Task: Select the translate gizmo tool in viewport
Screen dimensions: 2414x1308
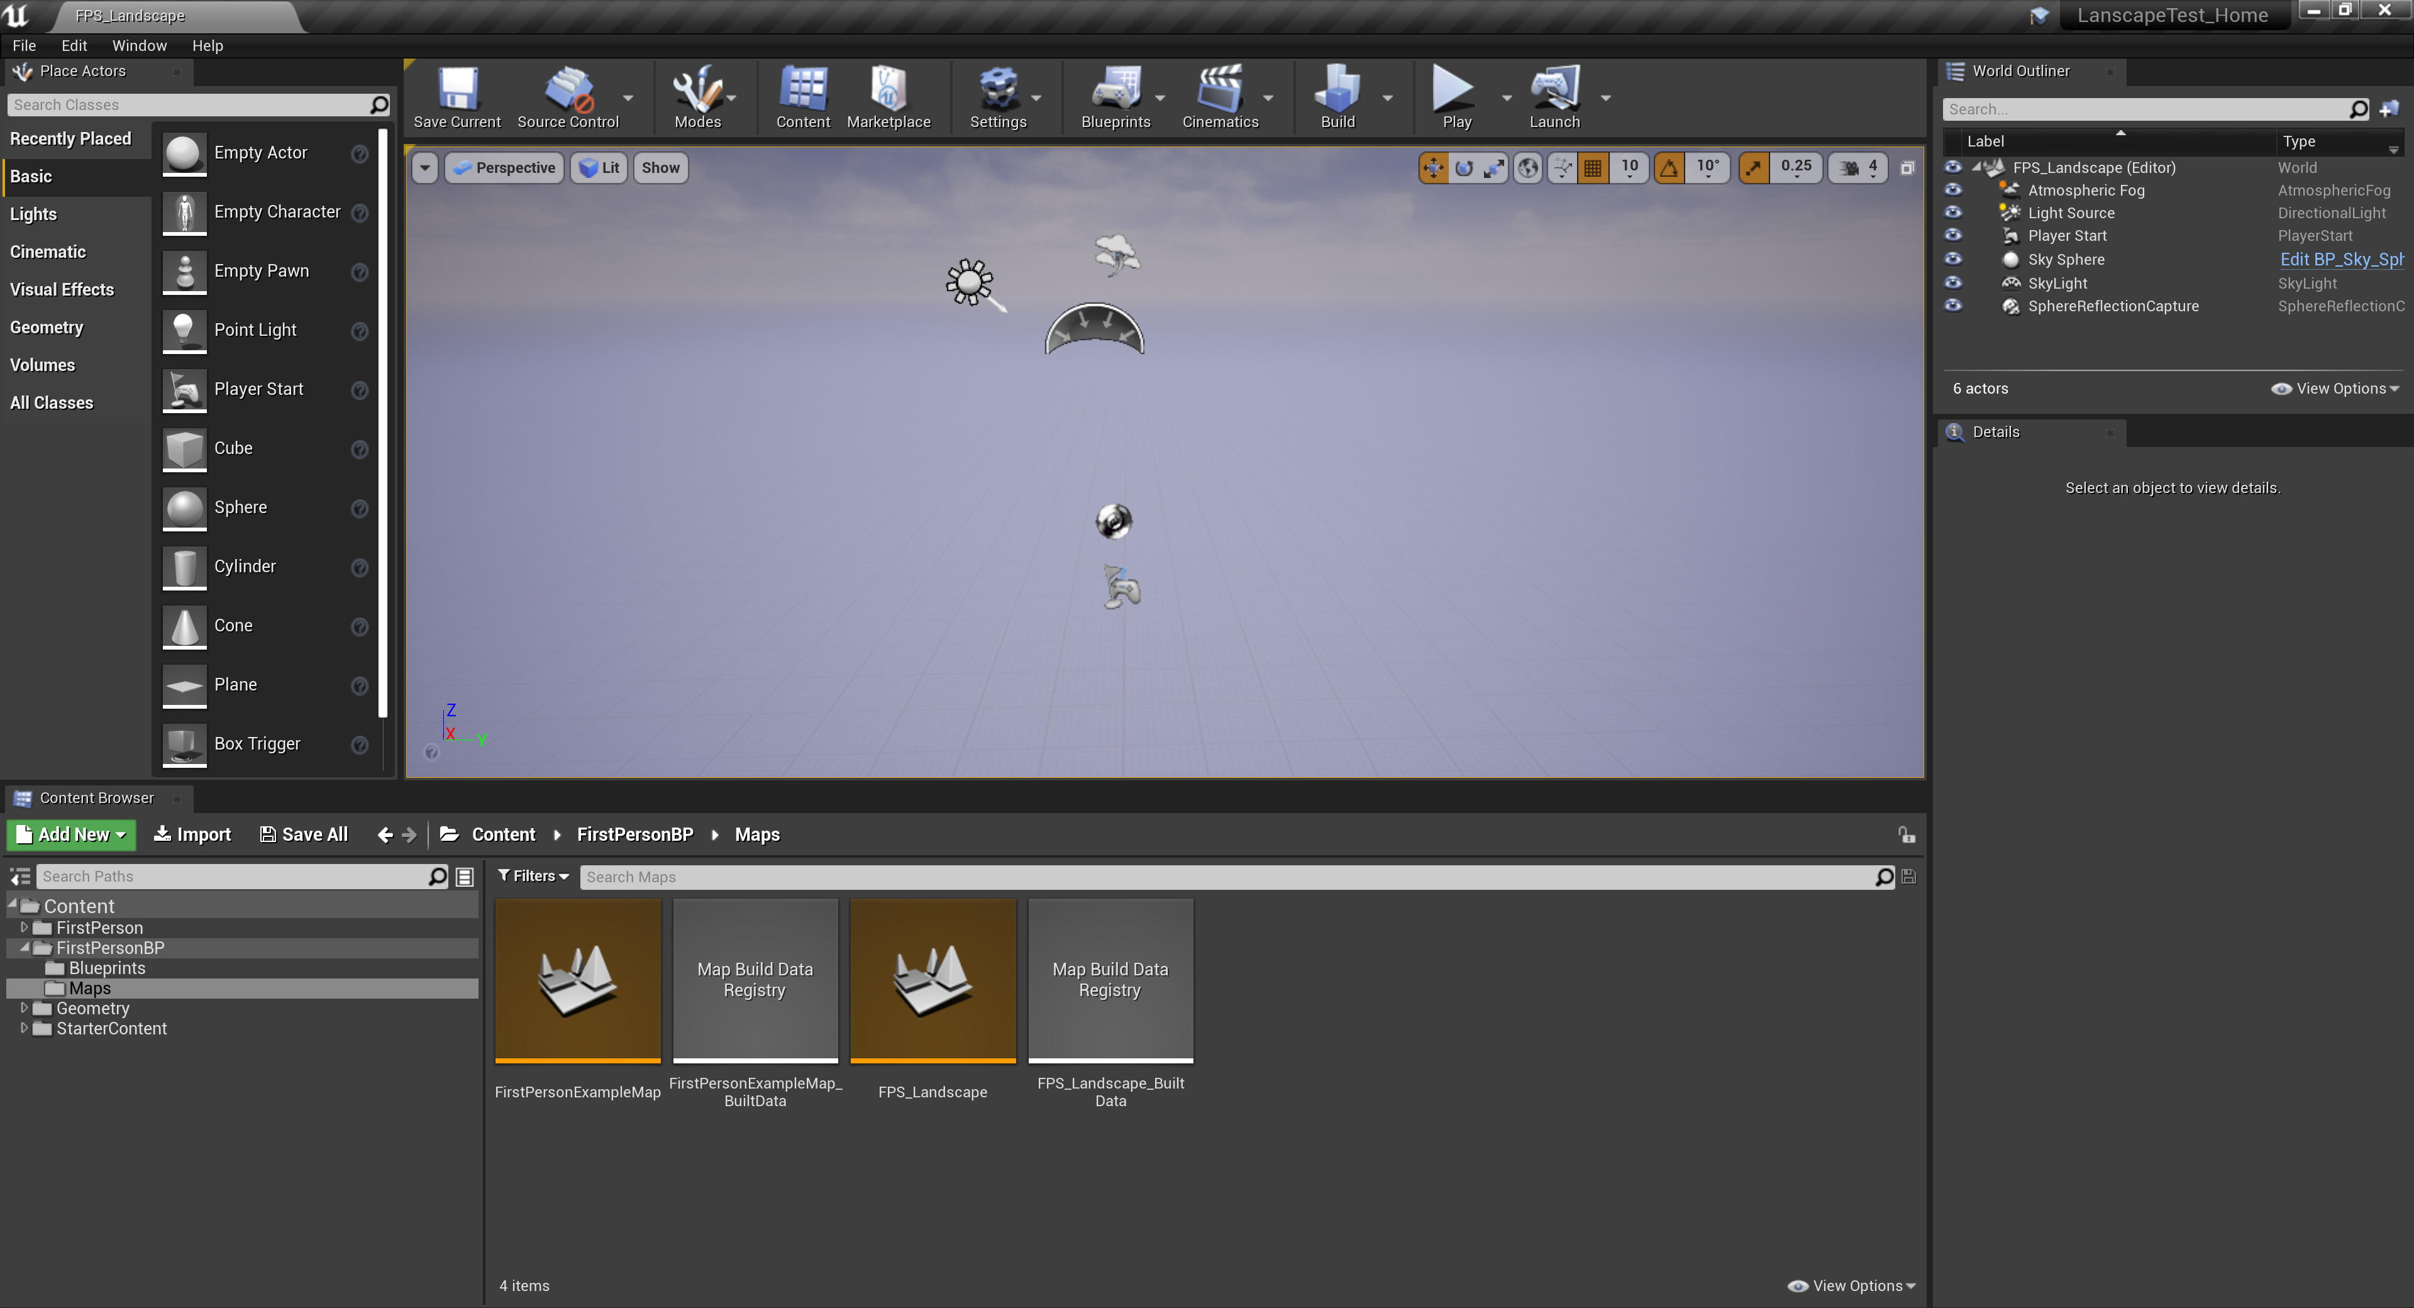Action: tap(1433, 168)
